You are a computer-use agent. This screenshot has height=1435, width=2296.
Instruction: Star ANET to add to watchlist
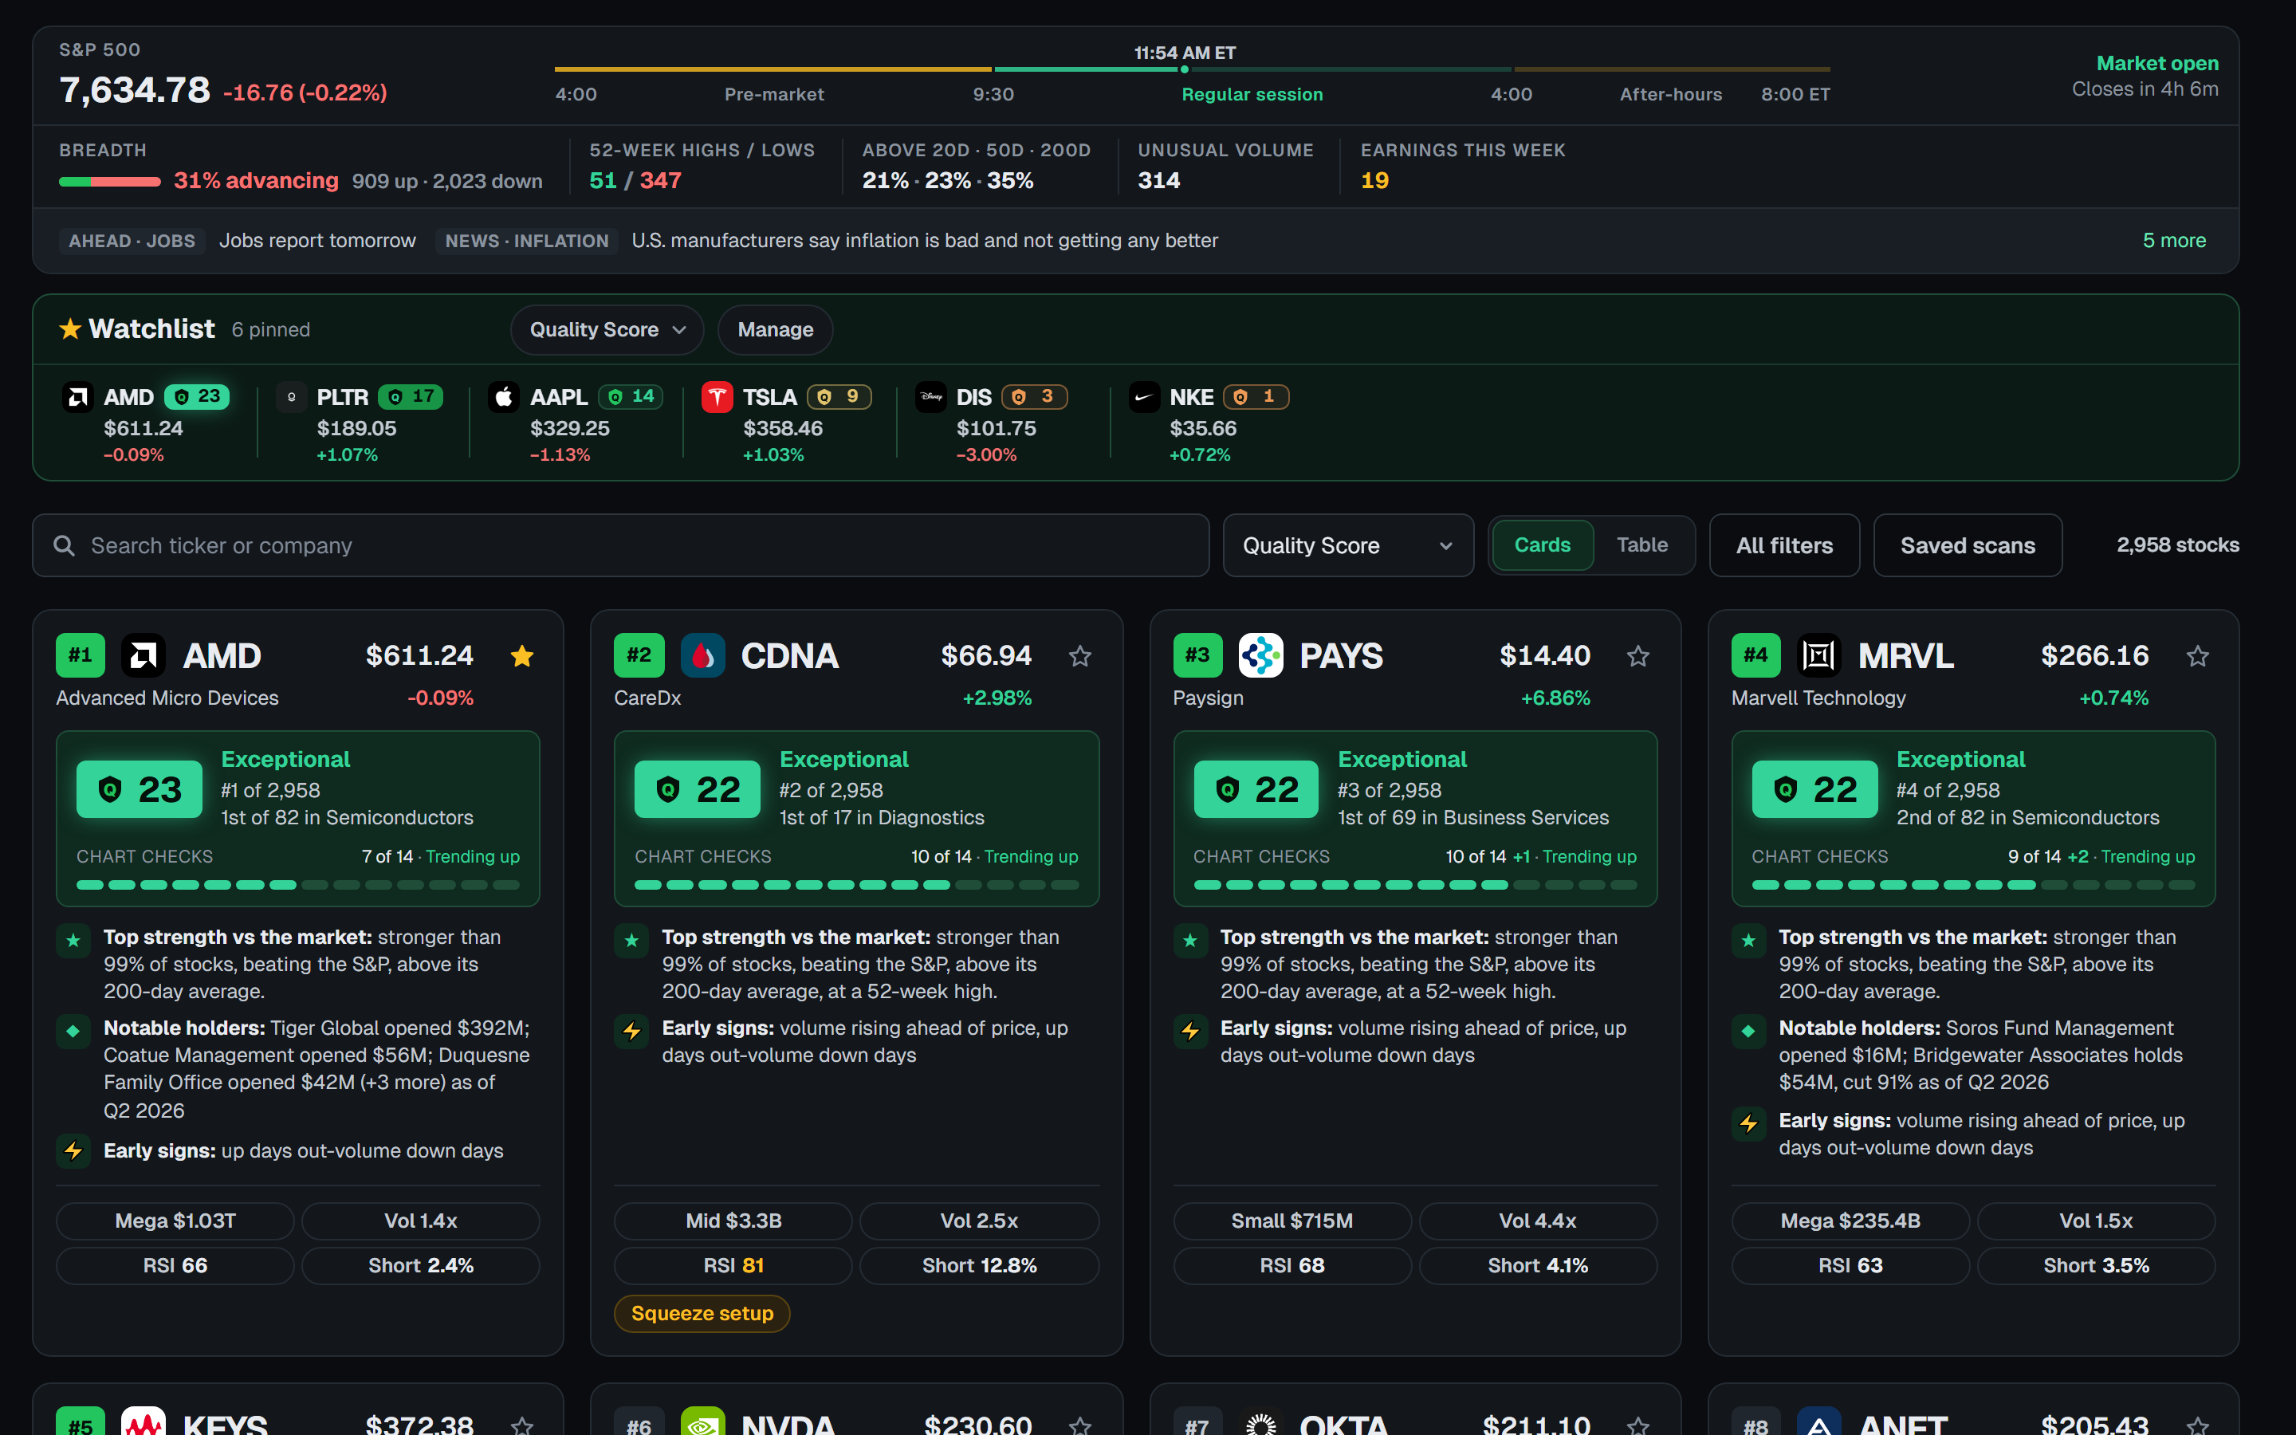[2197, 1425]
